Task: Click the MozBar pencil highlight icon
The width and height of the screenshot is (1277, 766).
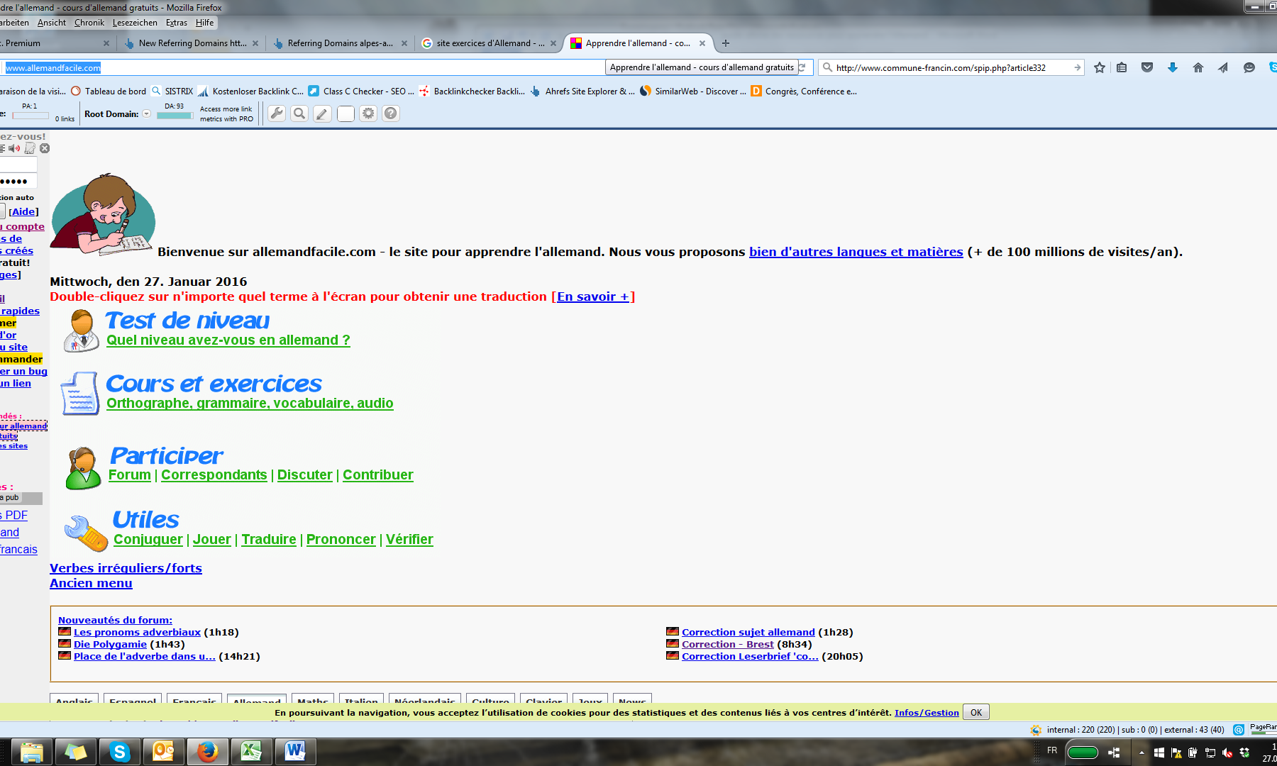Action: click(322, 113)
